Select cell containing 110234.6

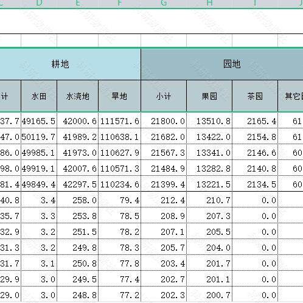[119, 184]
